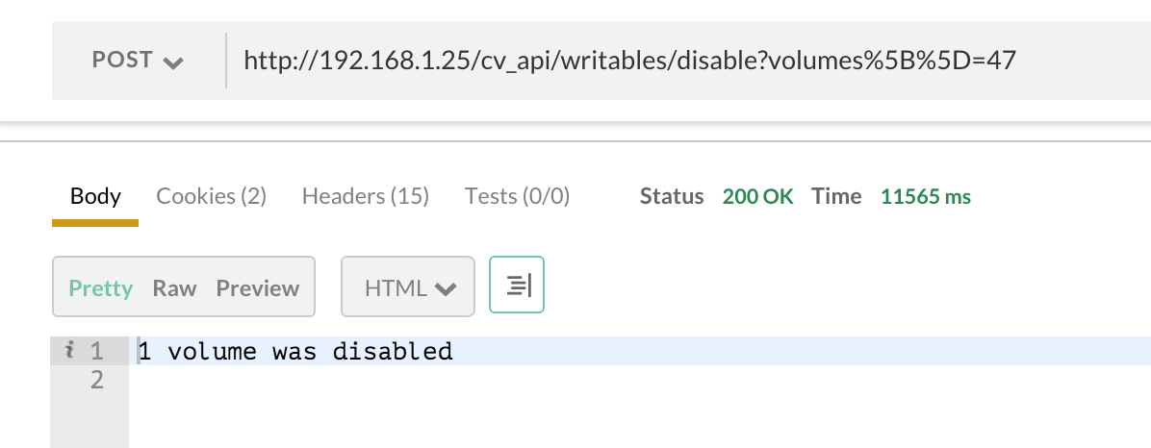Open the Cookies (2) tab

211,197
